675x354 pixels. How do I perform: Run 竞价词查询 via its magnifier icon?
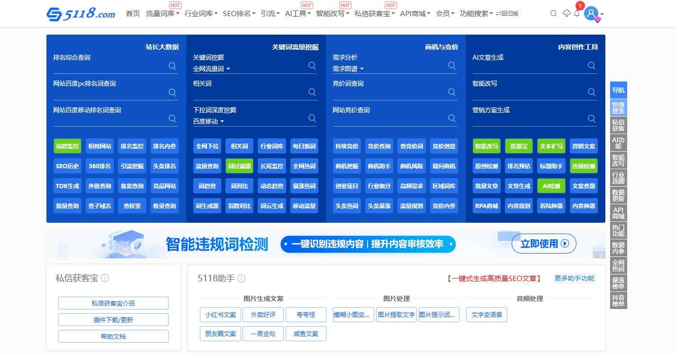click(451, 92)
